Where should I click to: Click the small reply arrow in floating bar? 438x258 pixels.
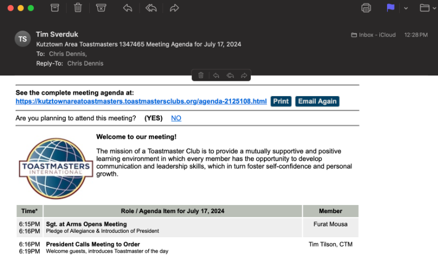click(x=216, y=75)
